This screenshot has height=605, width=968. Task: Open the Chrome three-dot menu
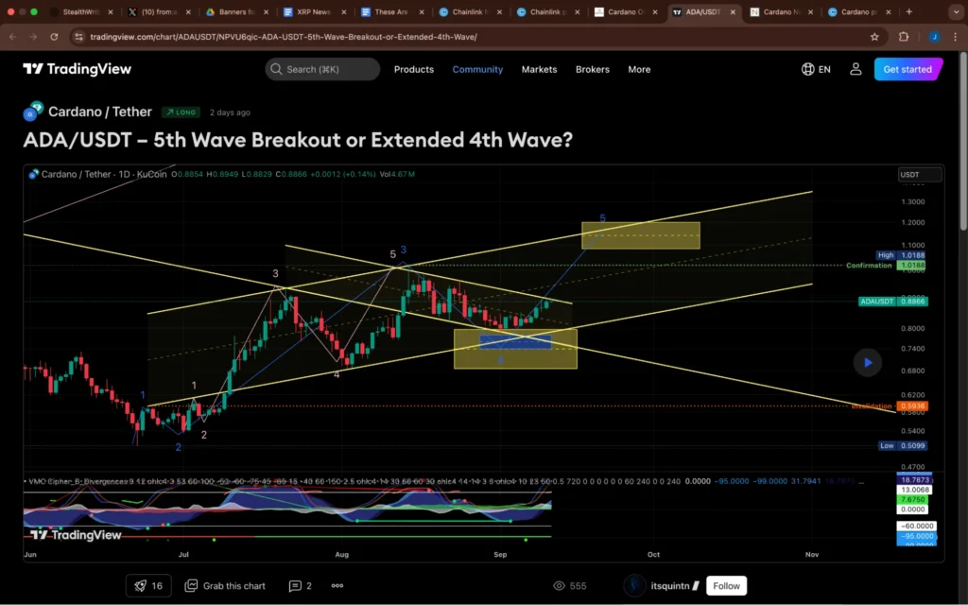pos(955,37)
